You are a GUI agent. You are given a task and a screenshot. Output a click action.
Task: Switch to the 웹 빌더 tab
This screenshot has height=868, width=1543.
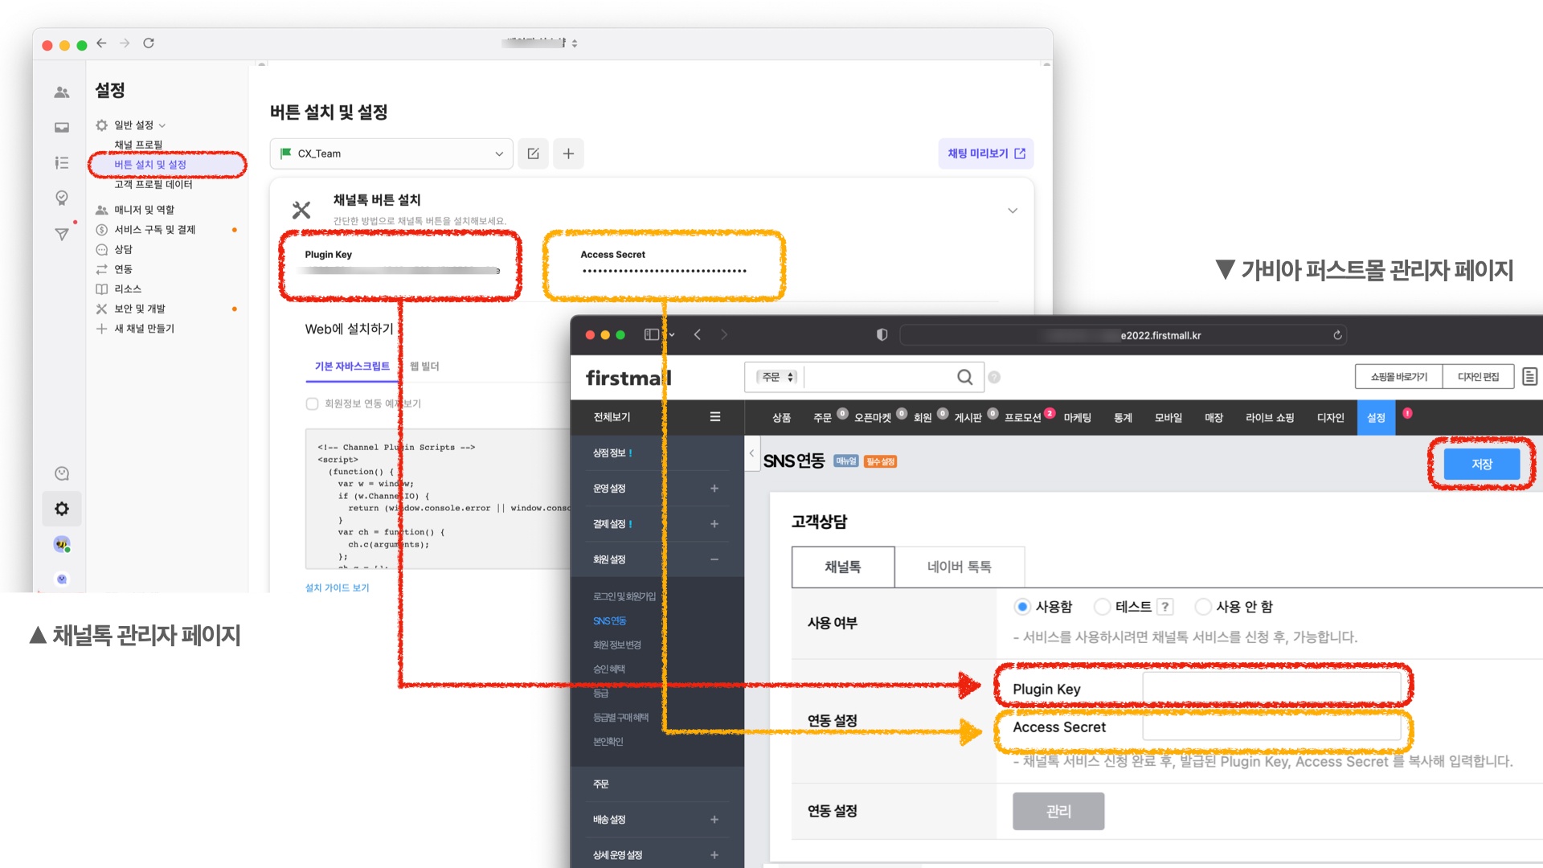coord(424,366)
